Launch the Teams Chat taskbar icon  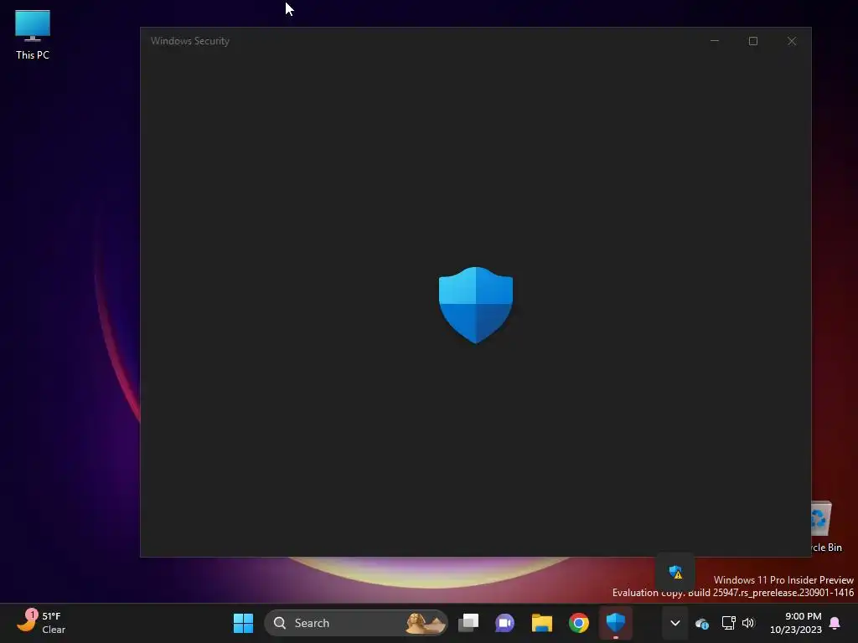coord(504,623)
